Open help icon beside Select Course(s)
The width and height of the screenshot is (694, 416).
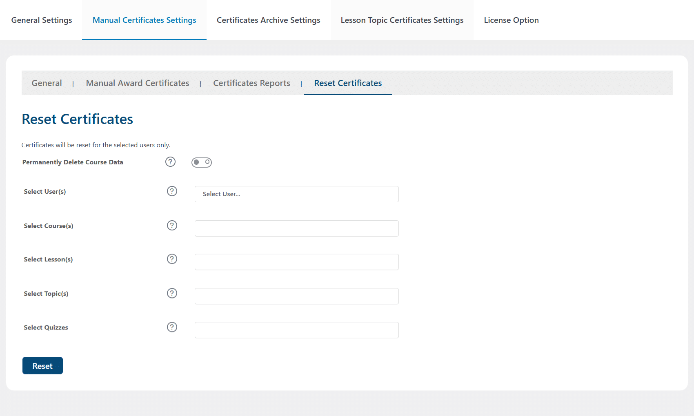[172, 226]
